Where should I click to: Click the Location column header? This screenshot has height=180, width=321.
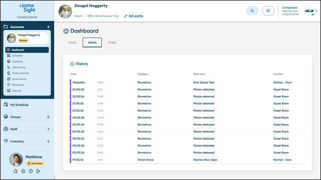278,74
